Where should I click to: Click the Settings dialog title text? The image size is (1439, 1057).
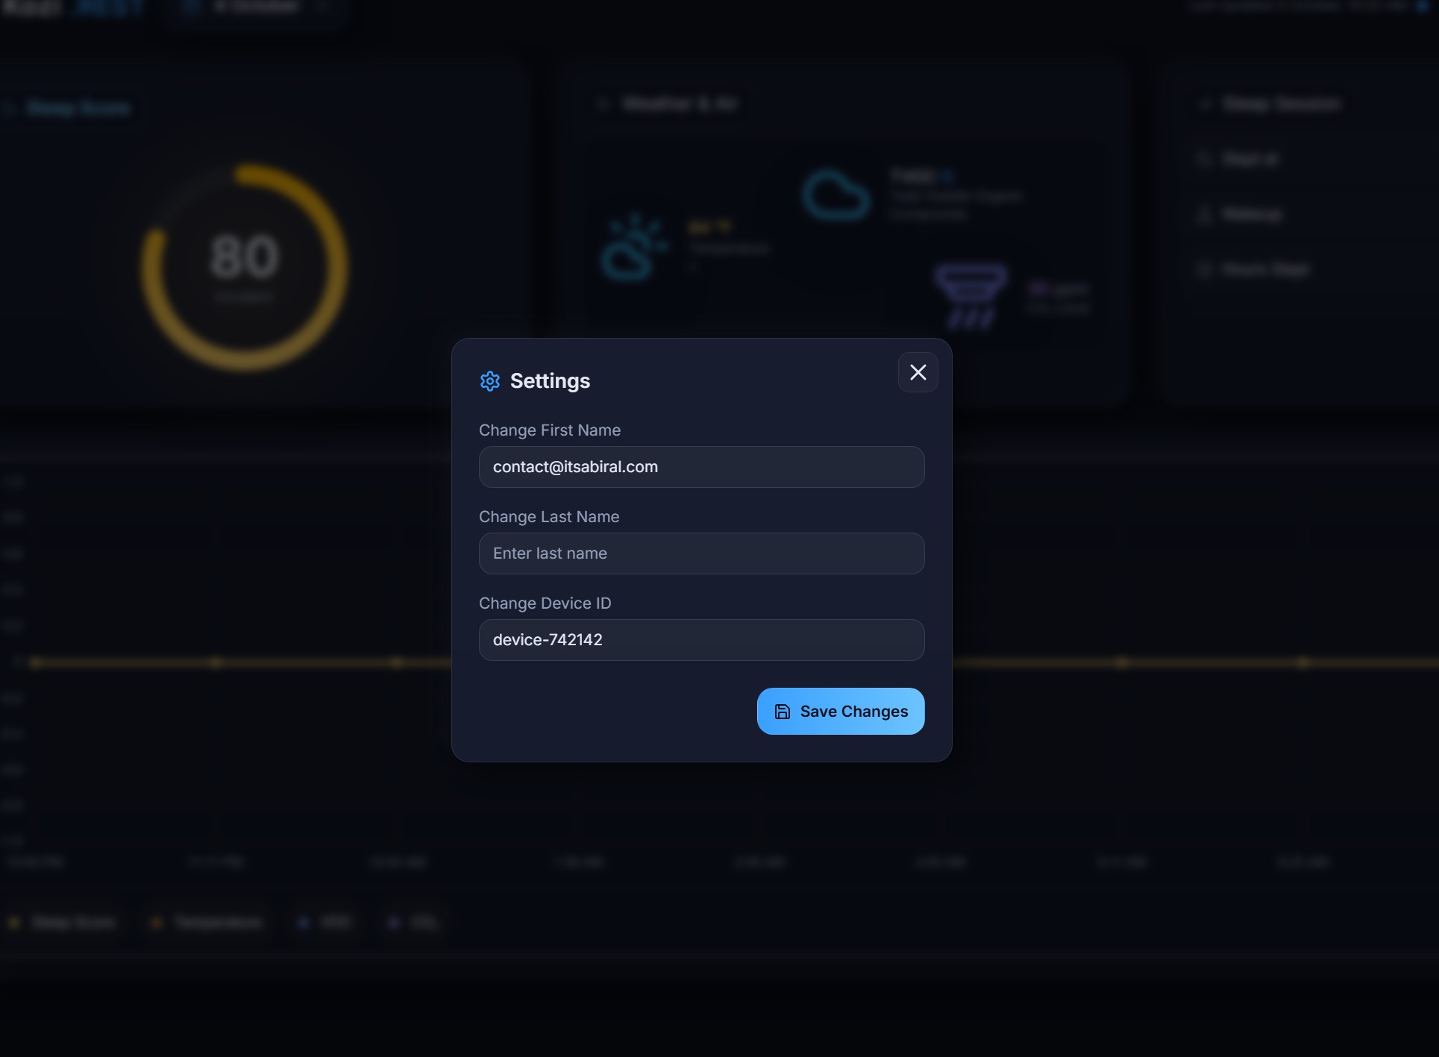point(550,381)
